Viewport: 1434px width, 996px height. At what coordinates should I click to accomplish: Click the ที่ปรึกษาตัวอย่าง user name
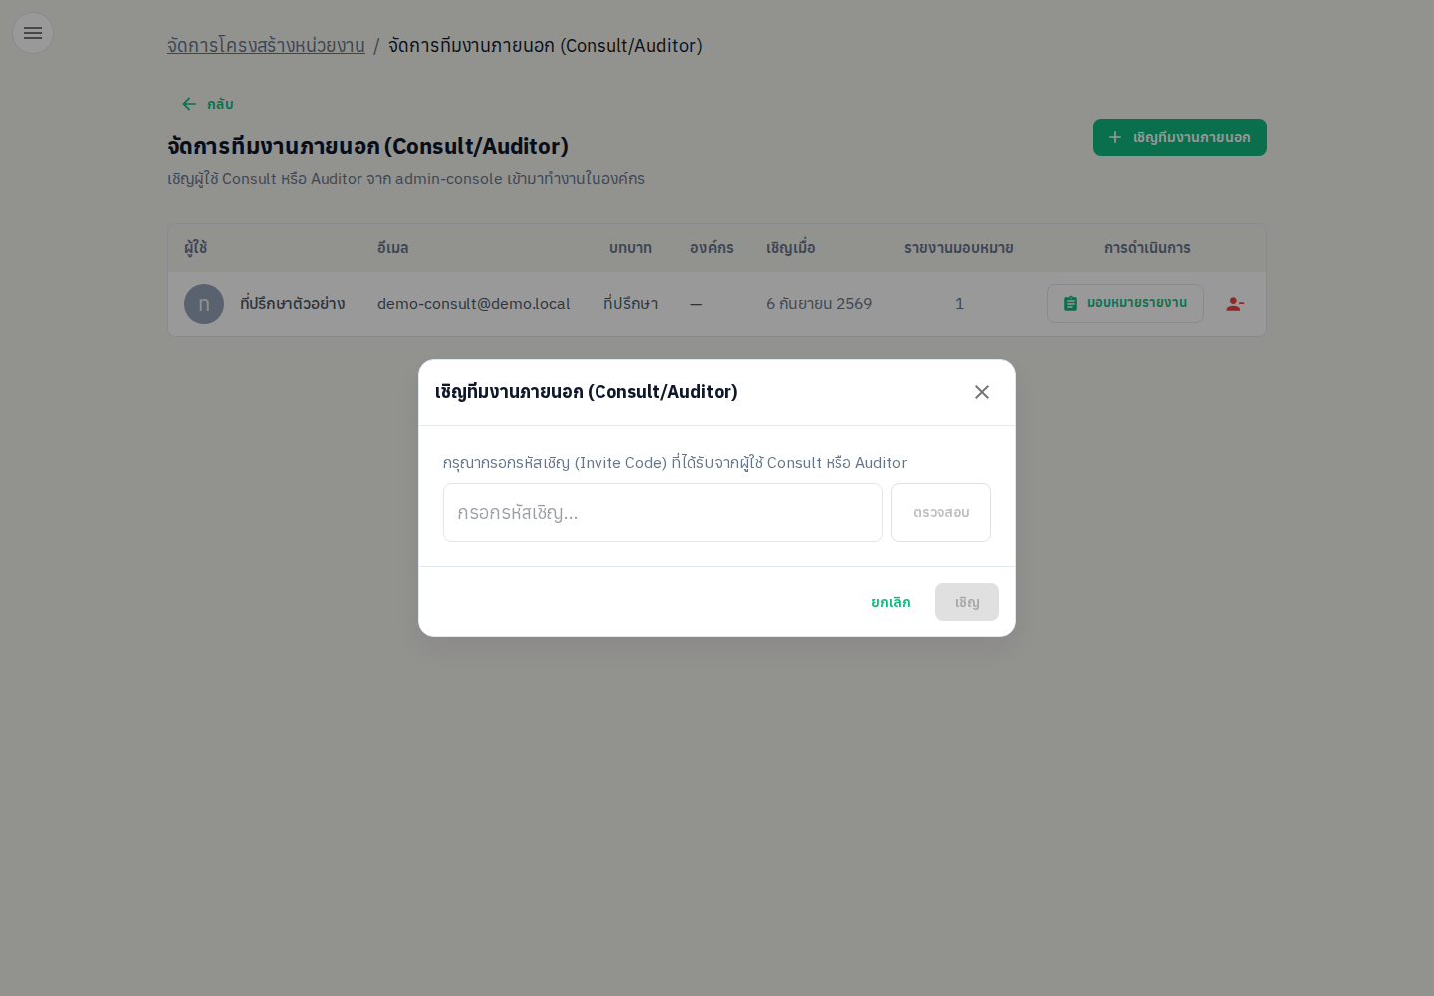click(x=293, y=304)
